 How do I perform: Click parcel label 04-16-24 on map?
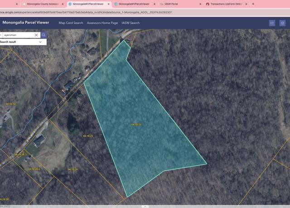pos(72,169)
